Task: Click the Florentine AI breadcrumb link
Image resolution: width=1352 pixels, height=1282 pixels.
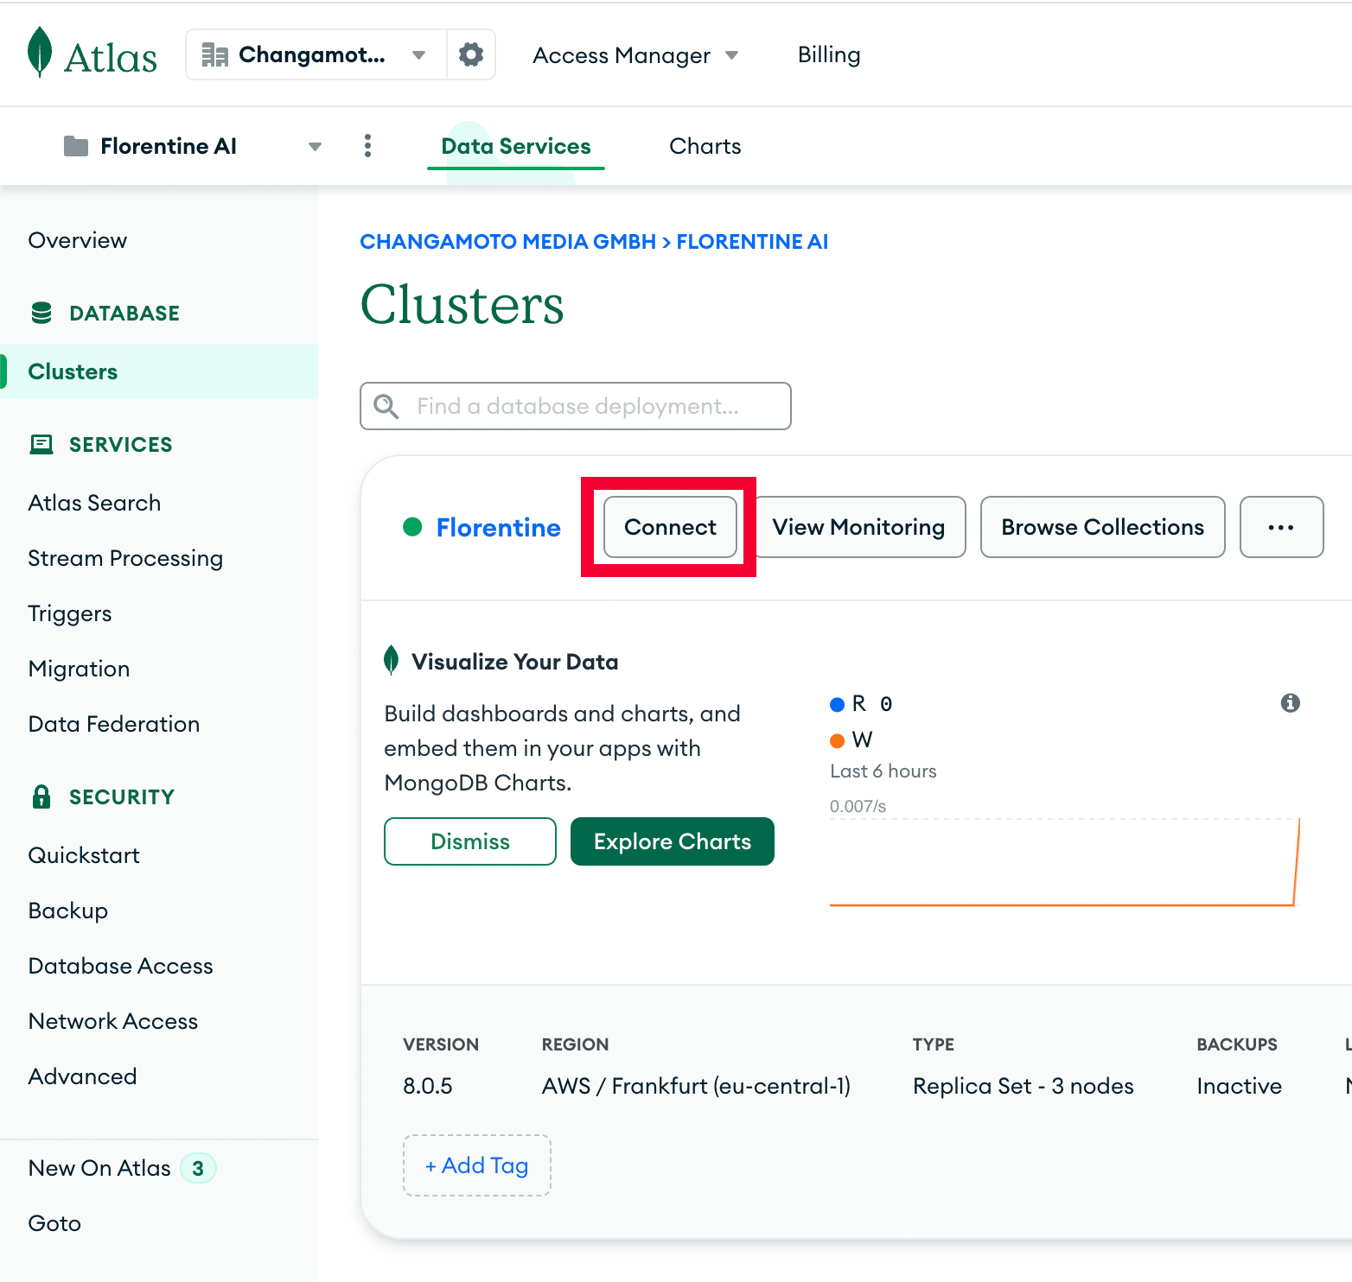Action: [752, 242]
